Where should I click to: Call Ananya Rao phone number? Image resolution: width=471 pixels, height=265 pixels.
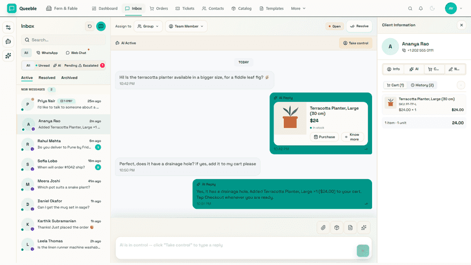(x=418, y=51)
